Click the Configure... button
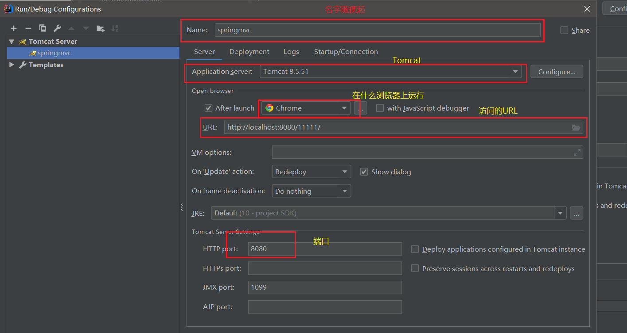Image resolution: width=627 pixels, height=333 pixels. tap(557, 72)
